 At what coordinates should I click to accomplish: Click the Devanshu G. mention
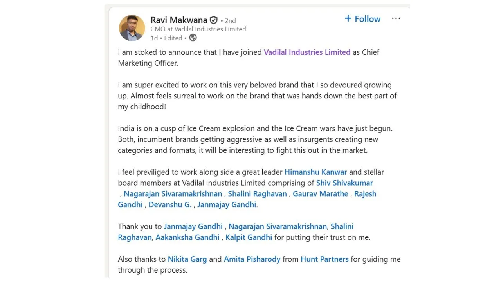point(170,205)
